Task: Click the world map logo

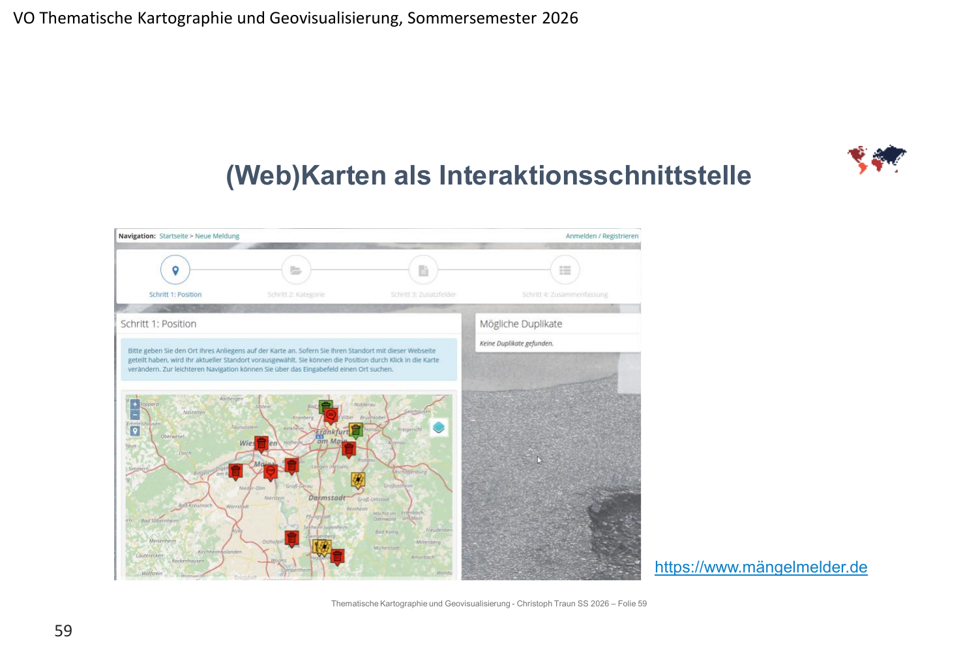Action: tap(876, 159)
